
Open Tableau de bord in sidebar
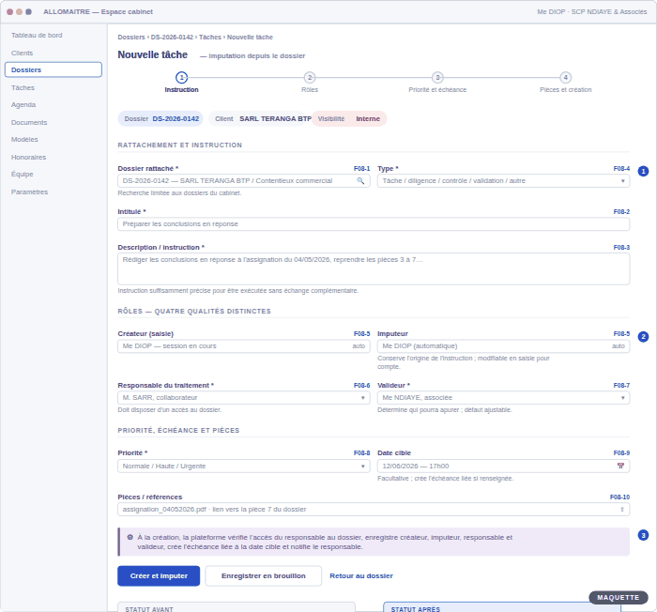[37, 36]
